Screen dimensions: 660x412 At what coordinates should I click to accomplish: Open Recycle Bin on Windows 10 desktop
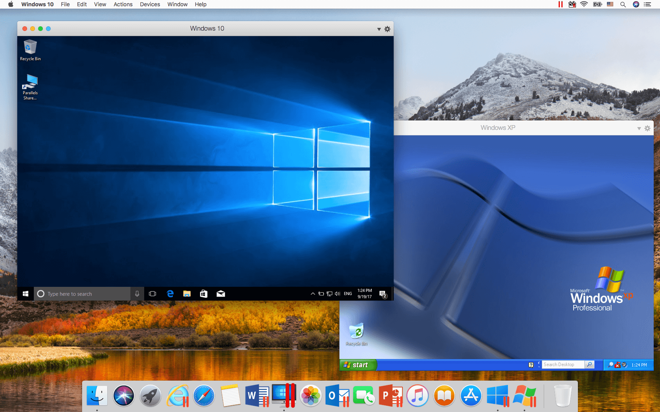pos(30,50)
